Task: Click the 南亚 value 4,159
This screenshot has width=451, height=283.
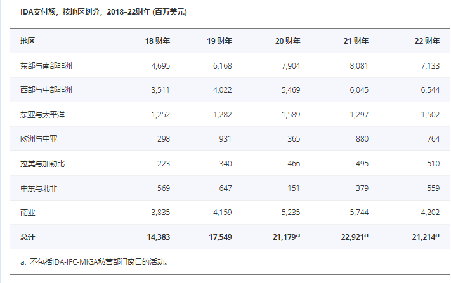Action: coord(223,213)
